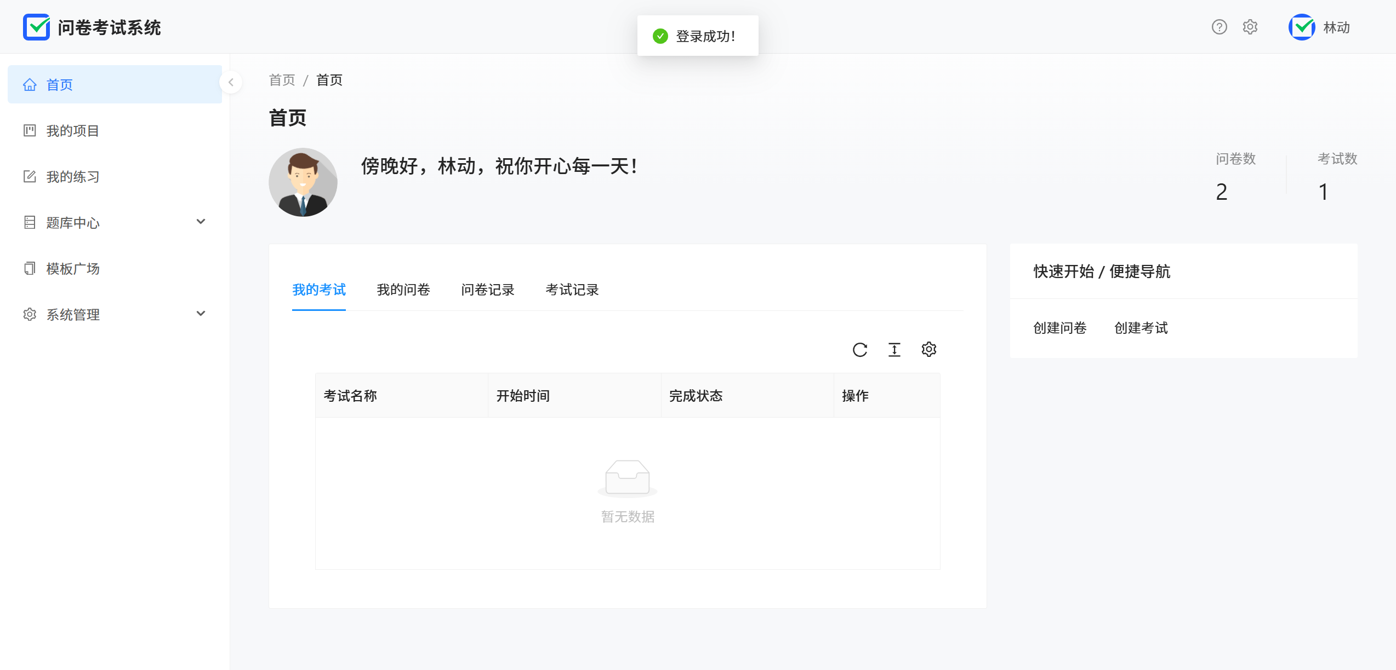Click the 林动 user avatar in header
1396x670 pixels.
click(x=1302, y=27)
